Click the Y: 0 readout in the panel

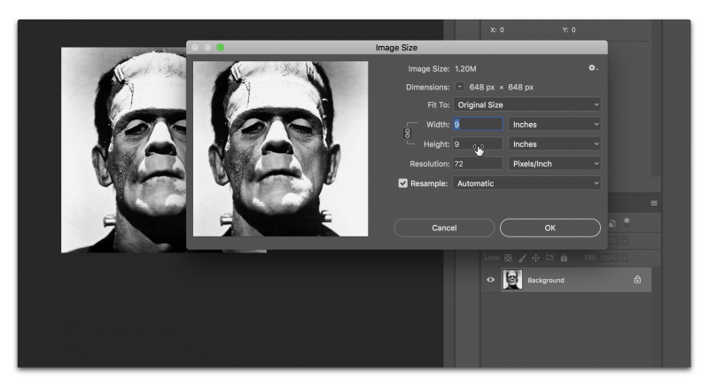point(569,30)
